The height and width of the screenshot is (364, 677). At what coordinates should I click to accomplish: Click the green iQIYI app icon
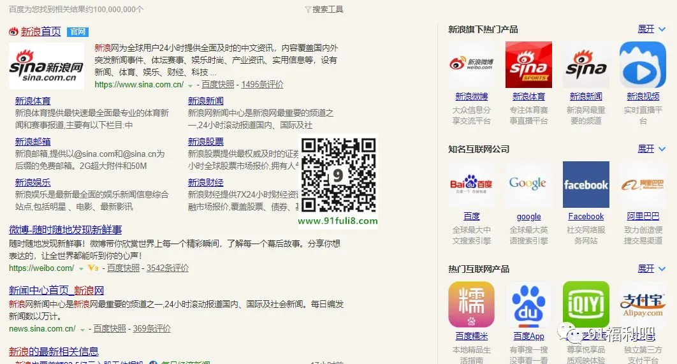pos(586,305)
